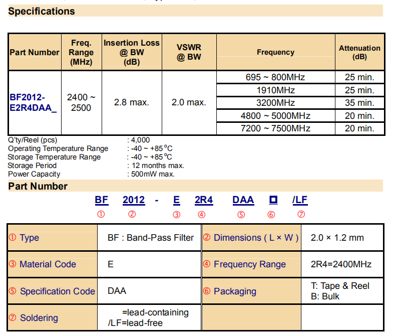Select the '2.0 × 1.2 mm' value

[337, 238]
